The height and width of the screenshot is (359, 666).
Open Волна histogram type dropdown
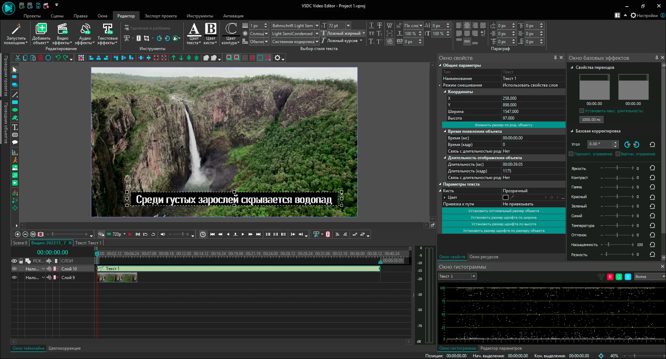664,277
